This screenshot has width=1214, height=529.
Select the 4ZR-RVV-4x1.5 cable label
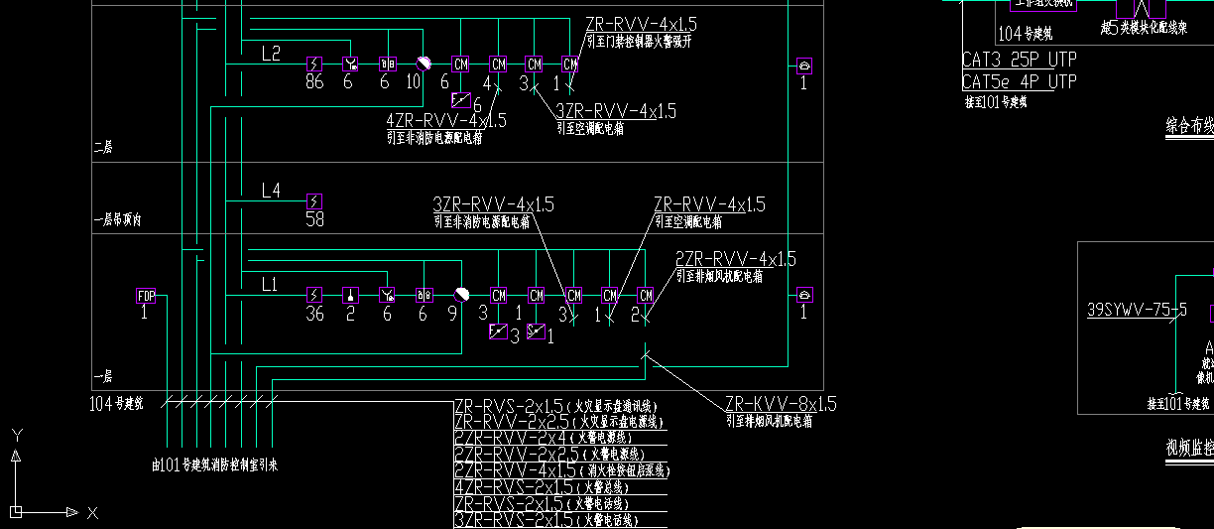(x=446, y=120)
